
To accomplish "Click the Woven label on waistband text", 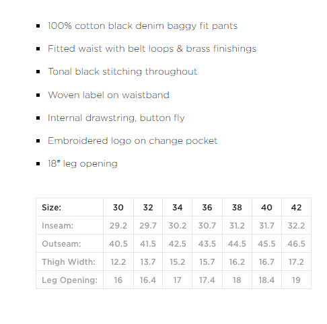I will [108, 95].
